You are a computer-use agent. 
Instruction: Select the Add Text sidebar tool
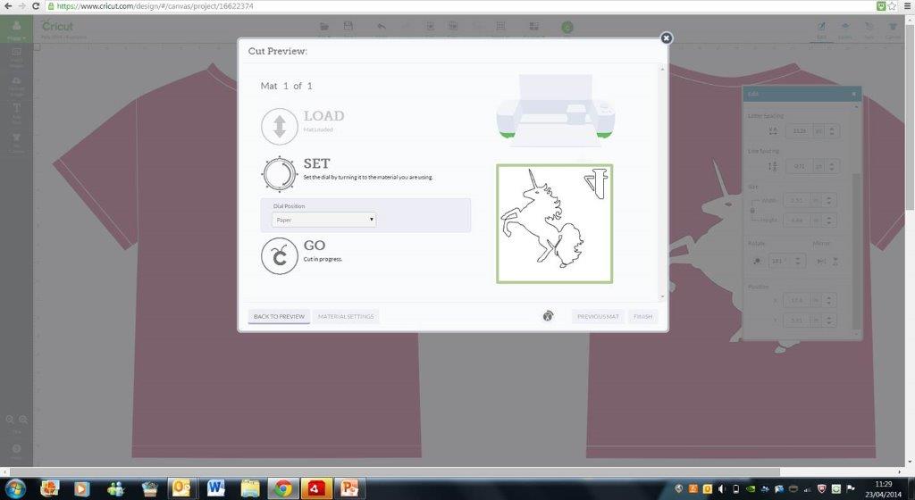pyautogui.click(x=16, y=113)
